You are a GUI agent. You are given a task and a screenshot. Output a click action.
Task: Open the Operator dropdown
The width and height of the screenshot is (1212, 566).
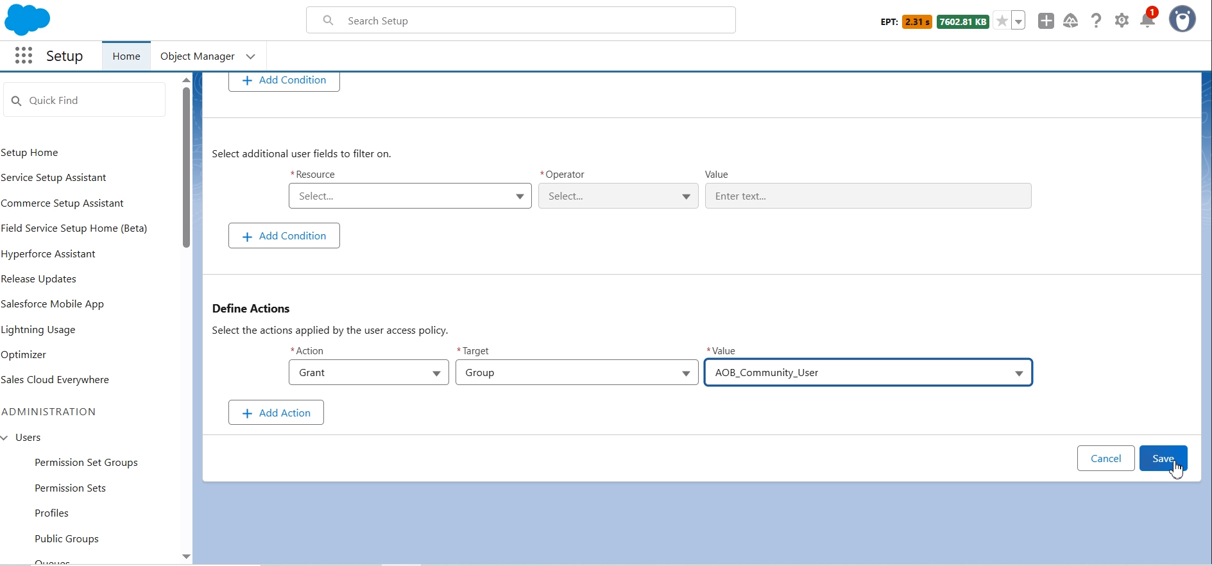[619, 196]
